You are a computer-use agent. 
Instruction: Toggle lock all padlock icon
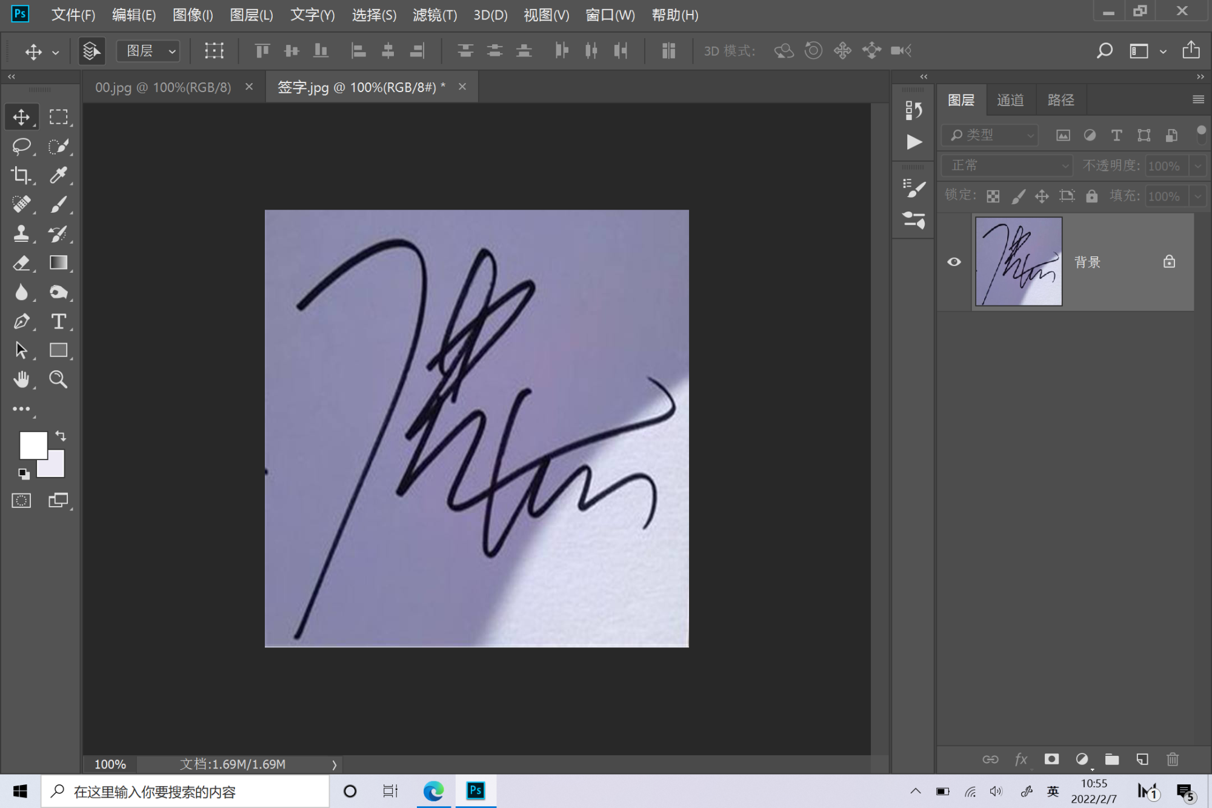pyautogui.click(x=1091, y=196)
